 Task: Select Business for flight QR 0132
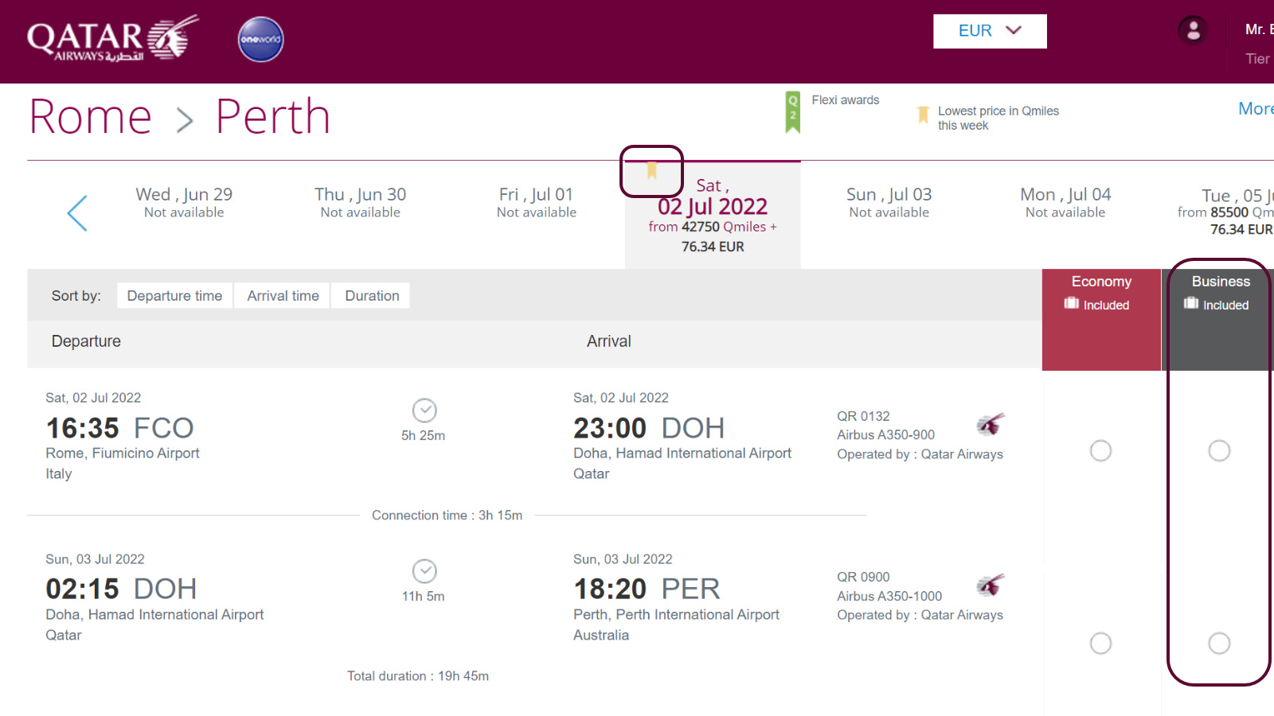pyautogui.click(x=1219, y=451)
